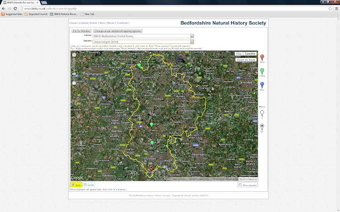Open the New Tab bookmark
The width and height of the screenshot is (340, 212).
(87, 14)
